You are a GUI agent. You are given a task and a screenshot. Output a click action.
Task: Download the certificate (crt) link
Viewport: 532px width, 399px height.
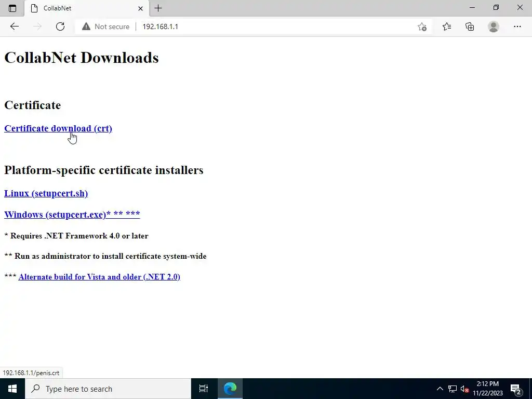58,128
